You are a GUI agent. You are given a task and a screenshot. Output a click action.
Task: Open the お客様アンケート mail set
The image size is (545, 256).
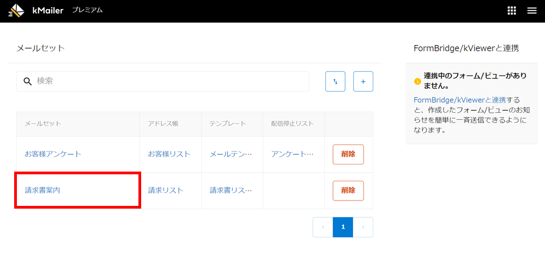tap(53, 154)
